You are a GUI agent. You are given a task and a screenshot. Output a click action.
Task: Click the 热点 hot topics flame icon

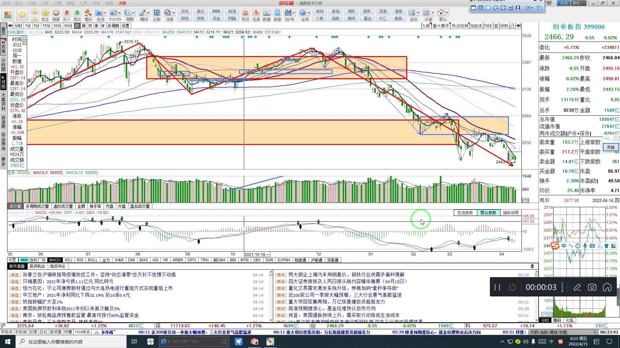(x=245, y=13)
